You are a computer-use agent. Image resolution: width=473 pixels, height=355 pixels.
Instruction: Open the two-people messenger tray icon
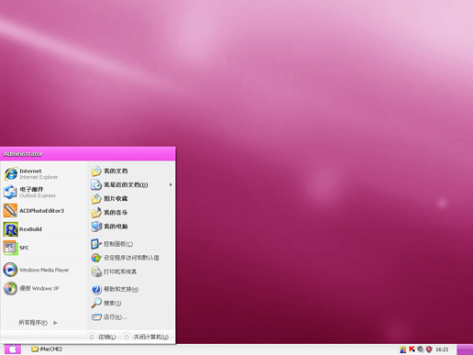click(x=403, y=349)
